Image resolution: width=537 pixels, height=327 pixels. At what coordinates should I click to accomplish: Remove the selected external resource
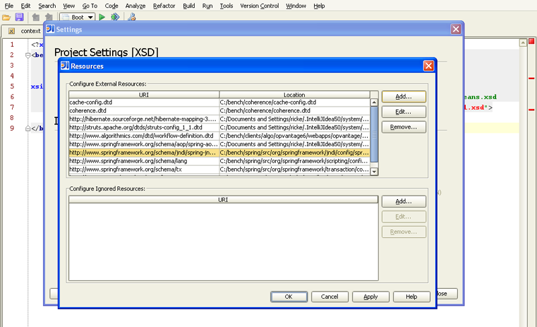[x=403, y=127]
